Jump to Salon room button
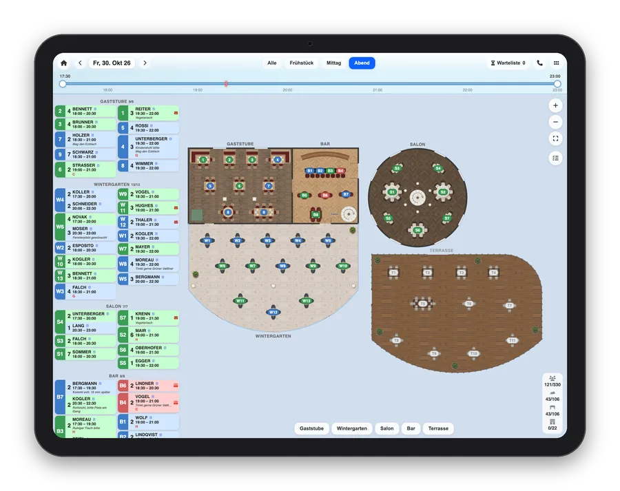The image size is (620, 491). tap(386, 428)
